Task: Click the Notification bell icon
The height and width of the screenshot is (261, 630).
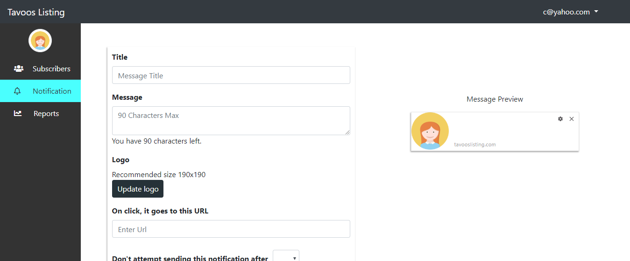Action: coord(18,91)
